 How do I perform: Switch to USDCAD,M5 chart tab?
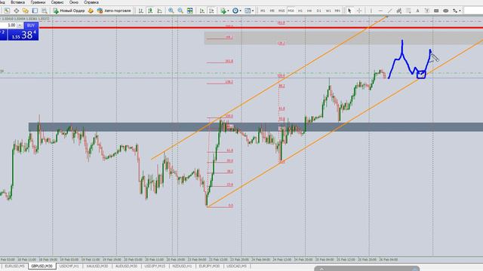tap(236, 266)
